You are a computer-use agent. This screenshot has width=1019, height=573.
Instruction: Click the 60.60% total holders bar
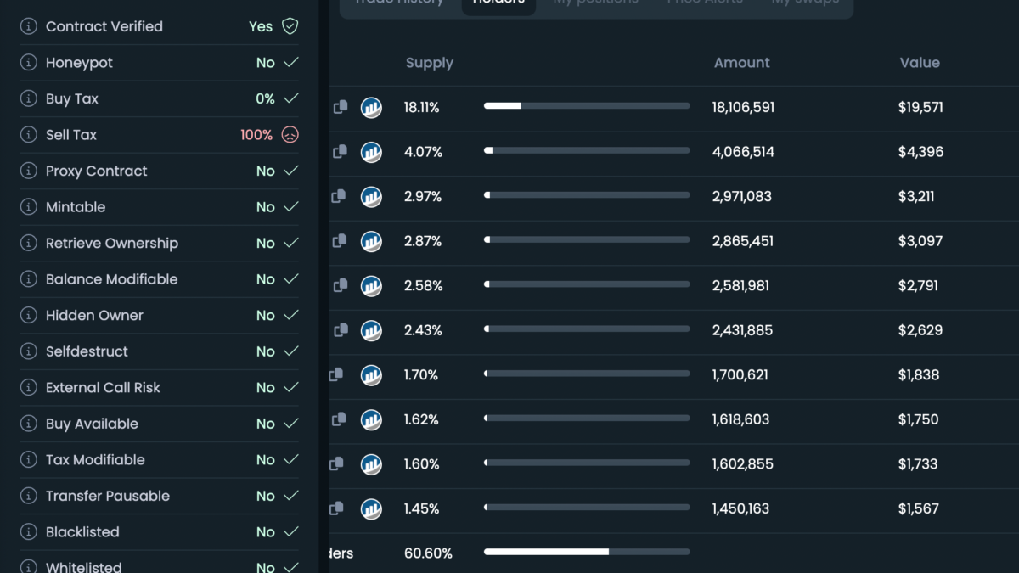click(587, 552)
